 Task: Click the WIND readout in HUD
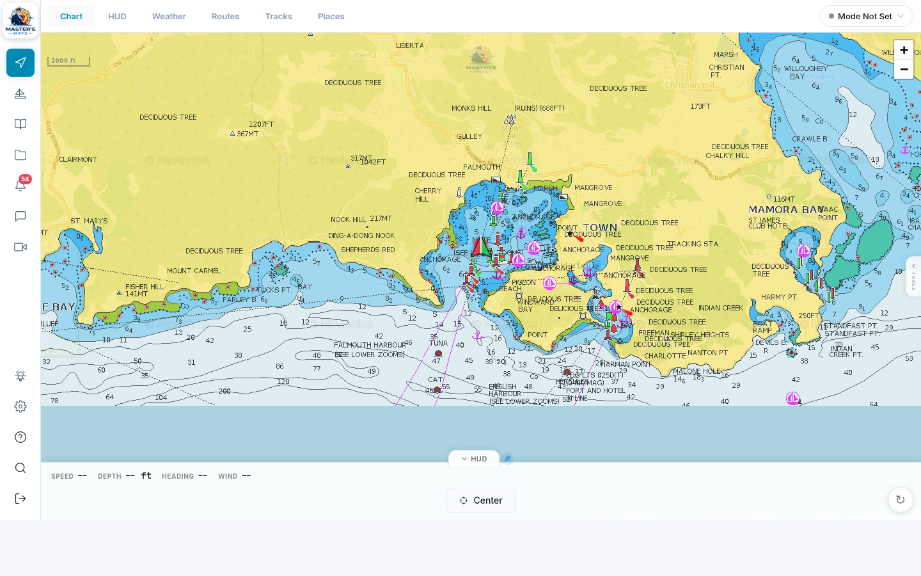[234, 476]
